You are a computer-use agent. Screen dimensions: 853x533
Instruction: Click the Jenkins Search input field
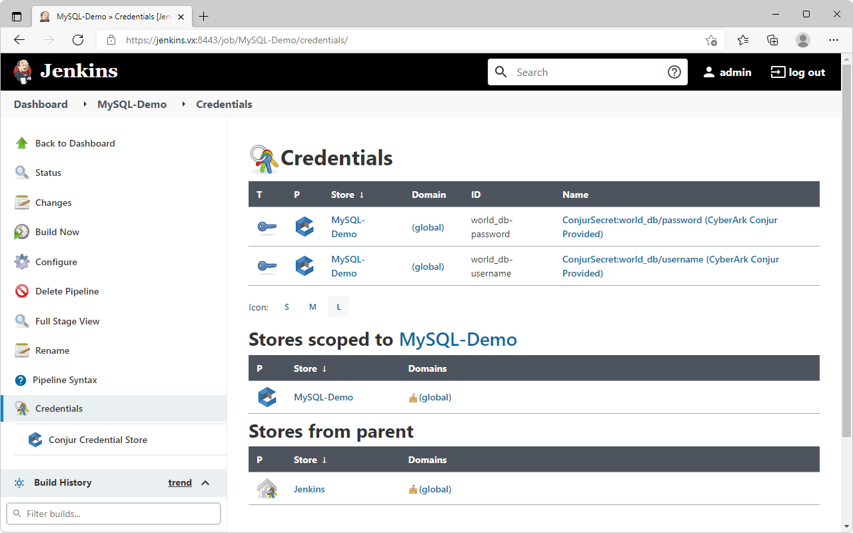pos(588,72)
